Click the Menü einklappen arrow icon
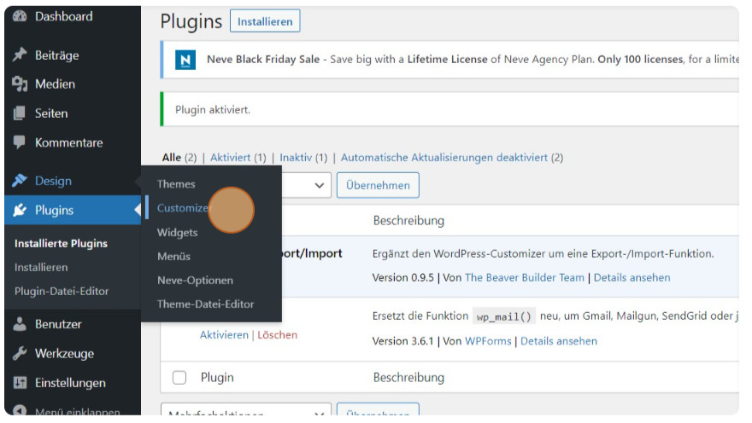Screen dimensions: 752x423 pyautogui.click(x=20, y=410)
